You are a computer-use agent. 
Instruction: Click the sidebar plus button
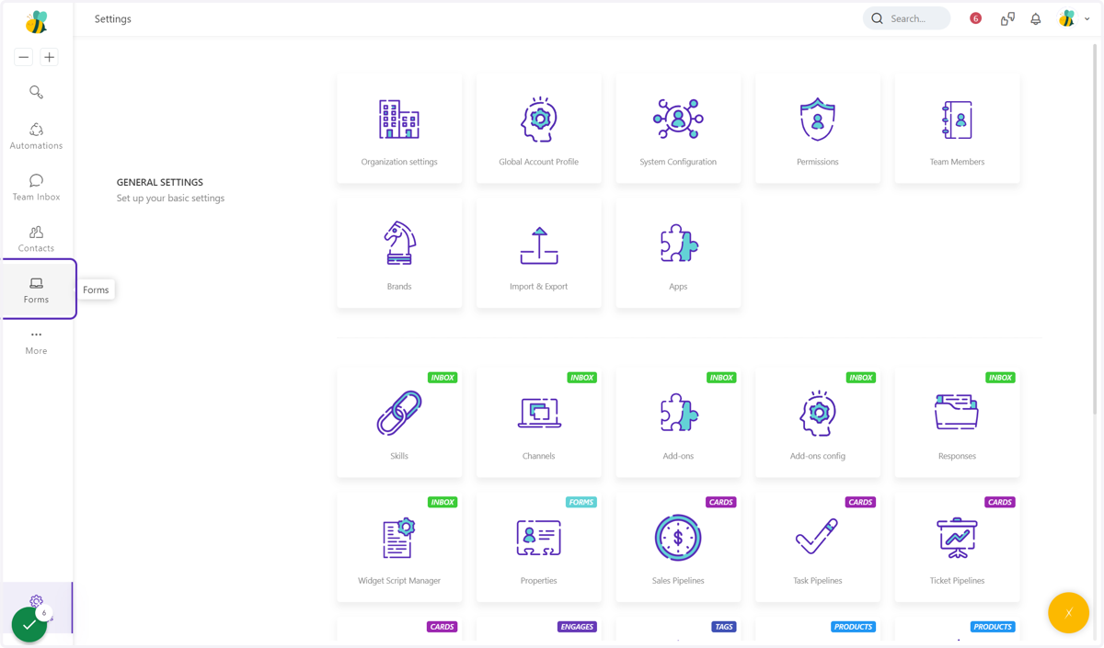50,57
